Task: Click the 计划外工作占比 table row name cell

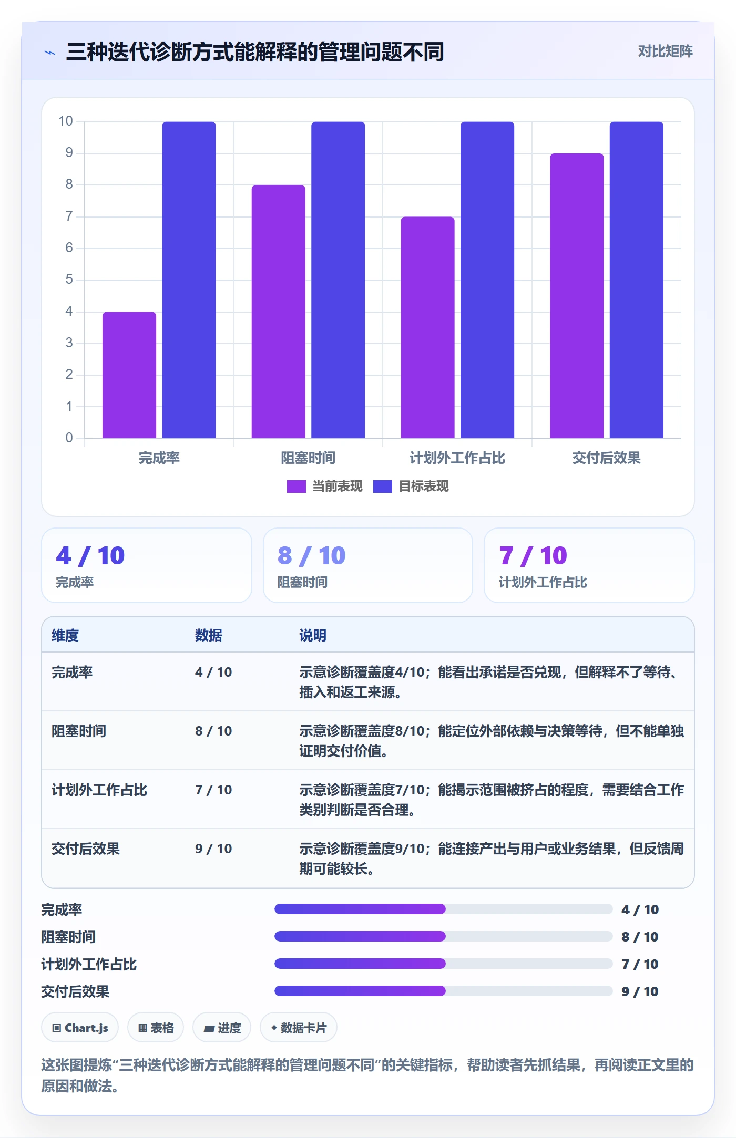Action: coord(99,790)
